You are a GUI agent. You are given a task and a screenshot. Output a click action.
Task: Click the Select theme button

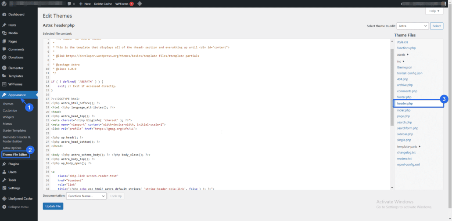pyautogui.click(x=437, y=26)
